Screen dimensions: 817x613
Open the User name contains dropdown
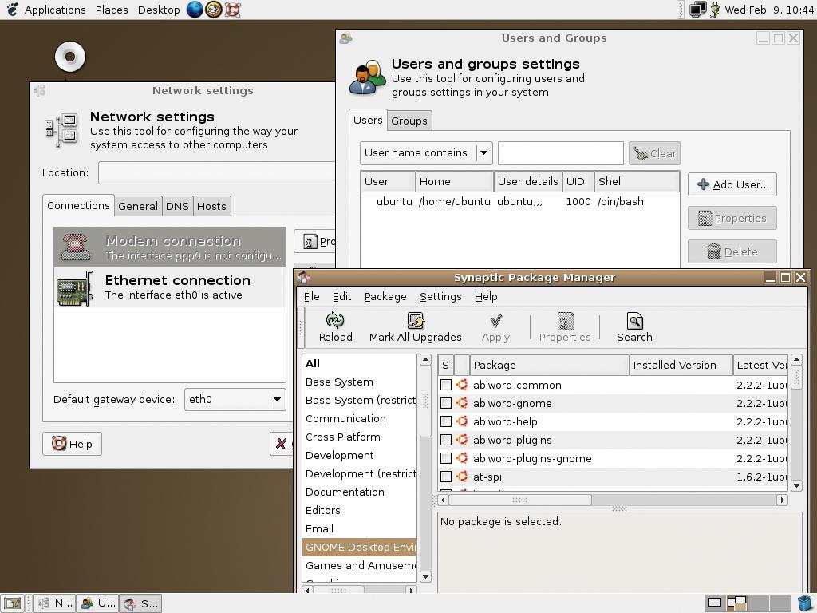[x=426, y=153]
